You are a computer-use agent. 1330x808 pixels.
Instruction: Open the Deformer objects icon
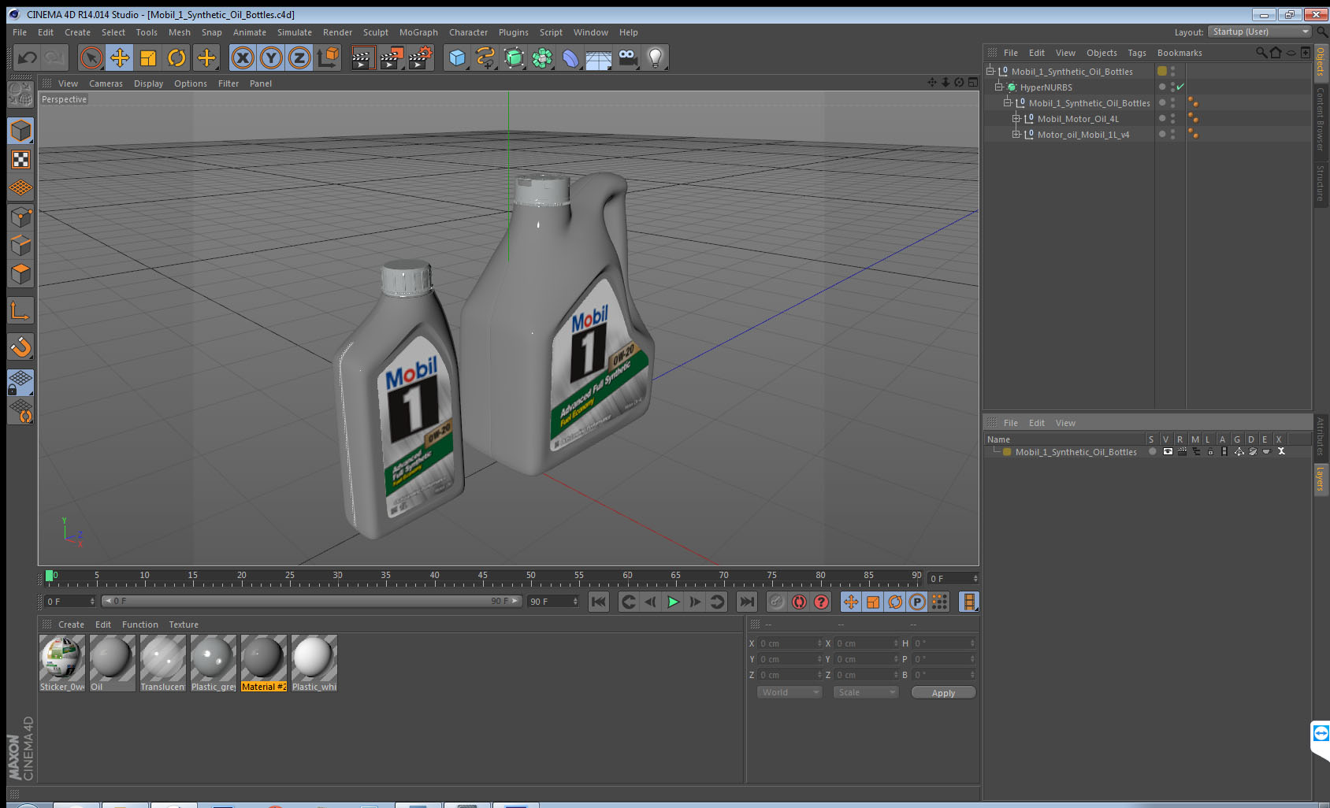point(570,57)
